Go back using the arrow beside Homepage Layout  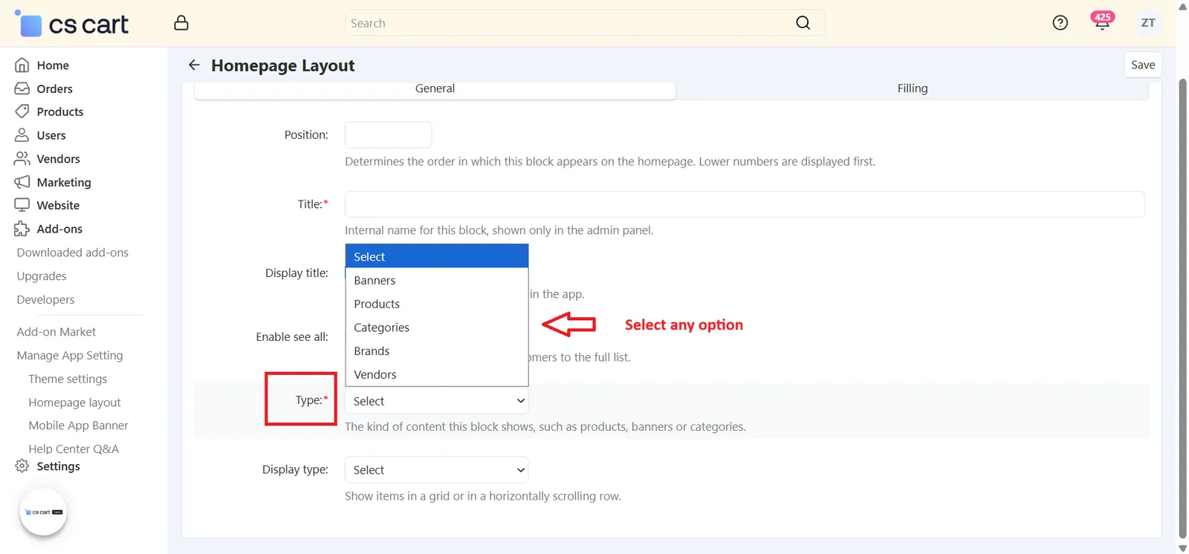click(194, 65)
